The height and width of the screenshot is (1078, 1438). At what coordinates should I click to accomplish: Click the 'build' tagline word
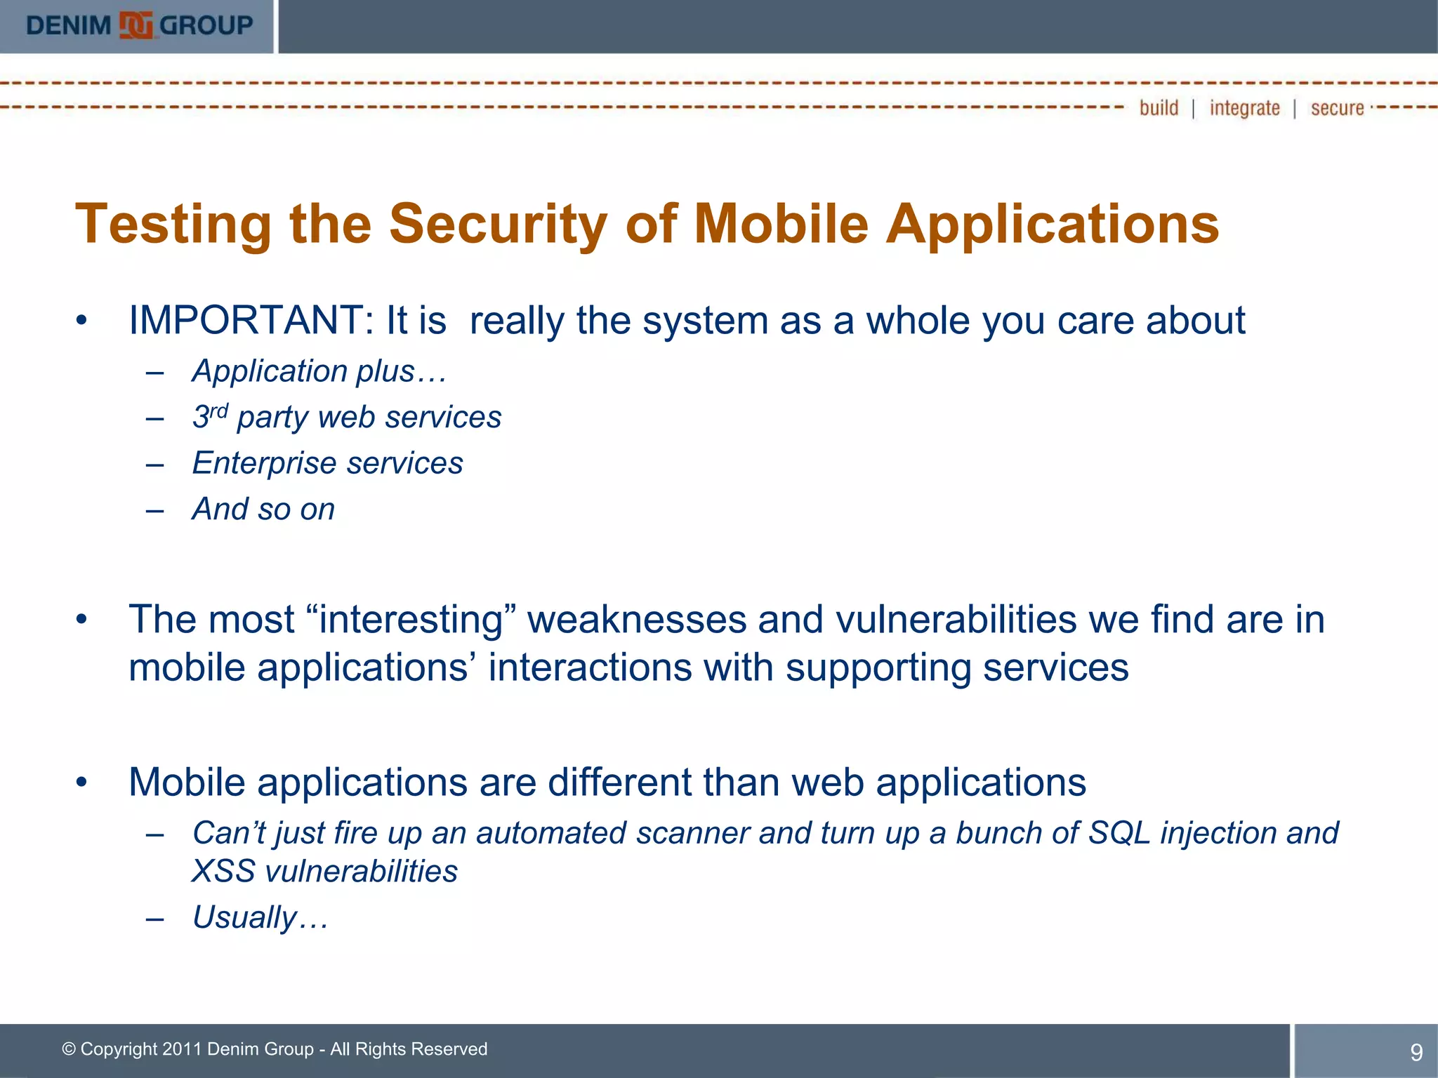click(1159, 108)
